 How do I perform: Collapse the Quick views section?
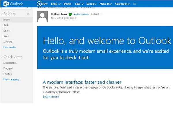tap(2, 57)
